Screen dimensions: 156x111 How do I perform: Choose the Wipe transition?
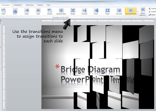point(26,11)
